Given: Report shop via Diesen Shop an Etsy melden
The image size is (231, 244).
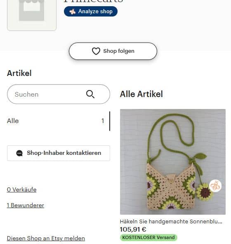Looking at the screenshot, I should pyautogui.click(x=46, y=238).
